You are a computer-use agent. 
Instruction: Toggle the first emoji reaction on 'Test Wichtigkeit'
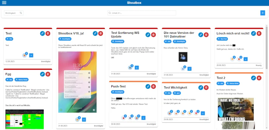point(170,113)
